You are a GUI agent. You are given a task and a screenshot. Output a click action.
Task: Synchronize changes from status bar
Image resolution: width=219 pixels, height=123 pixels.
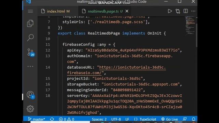(x=52, y=119)
